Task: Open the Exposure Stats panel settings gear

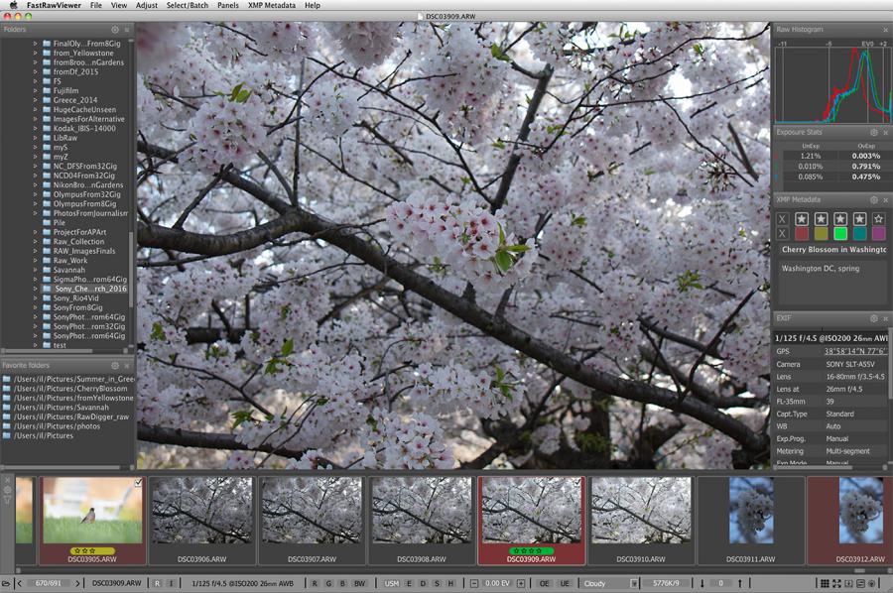Action: pos(873,132)
